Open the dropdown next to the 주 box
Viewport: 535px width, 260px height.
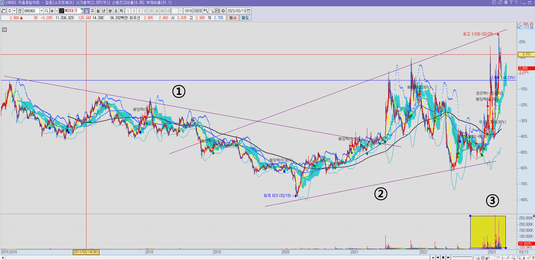[x=14, y=11]
